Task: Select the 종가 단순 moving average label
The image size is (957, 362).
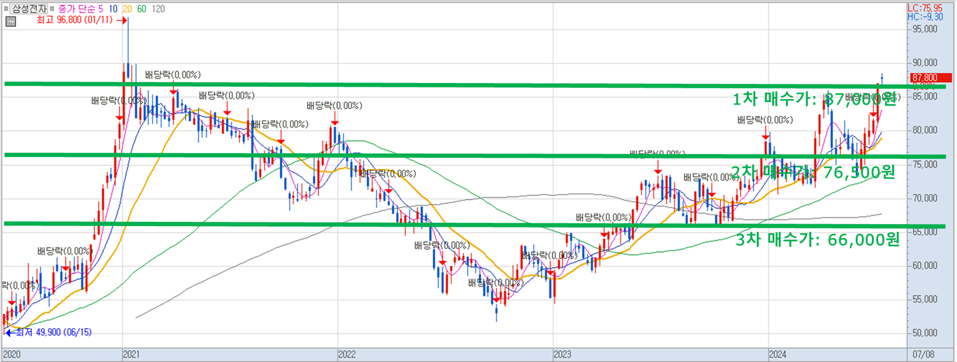Action: click(x=77, y=9)
